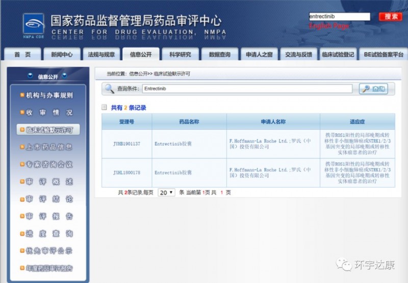Click the indication text in the JYHB1901137 row
The width and height of the screenshot is (408, 283).
(x=358, y=144)
